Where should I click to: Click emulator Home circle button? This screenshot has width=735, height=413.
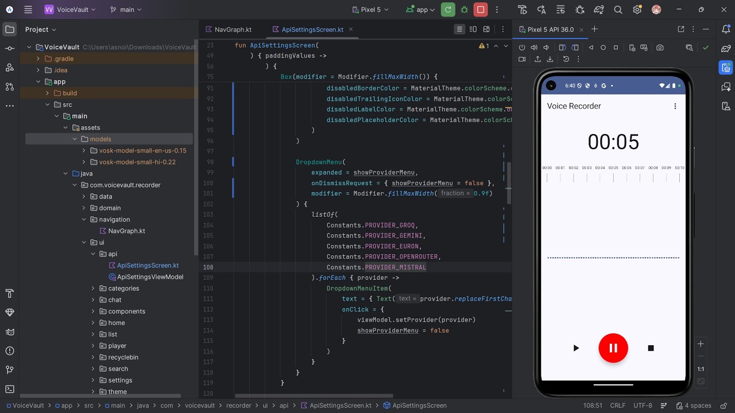click(x=603, y=48)
